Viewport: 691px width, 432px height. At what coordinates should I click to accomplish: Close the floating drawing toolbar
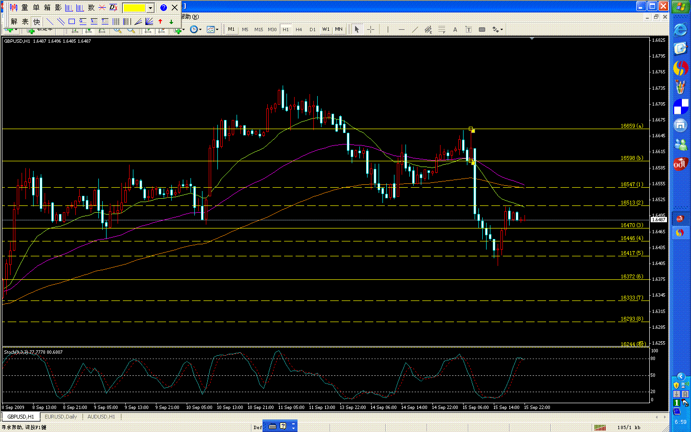click(175, 8)
